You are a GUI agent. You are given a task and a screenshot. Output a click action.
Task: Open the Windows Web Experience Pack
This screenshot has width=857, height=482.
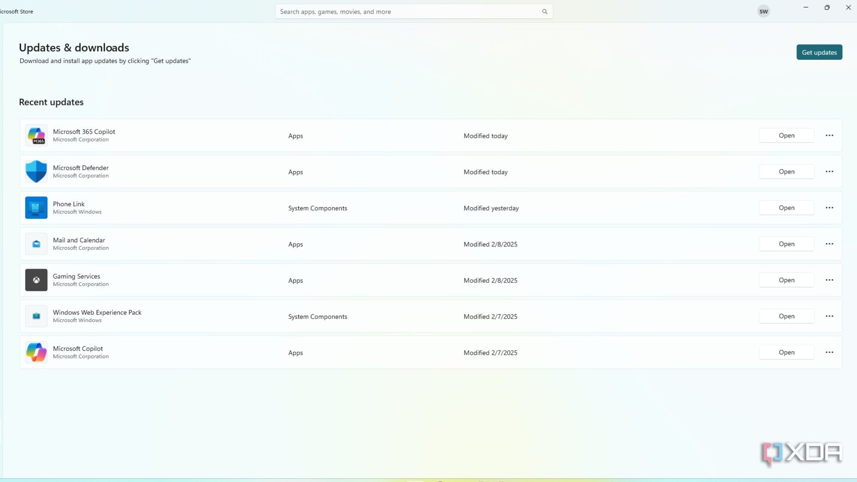pyautogui.click(x=786, y=316)
